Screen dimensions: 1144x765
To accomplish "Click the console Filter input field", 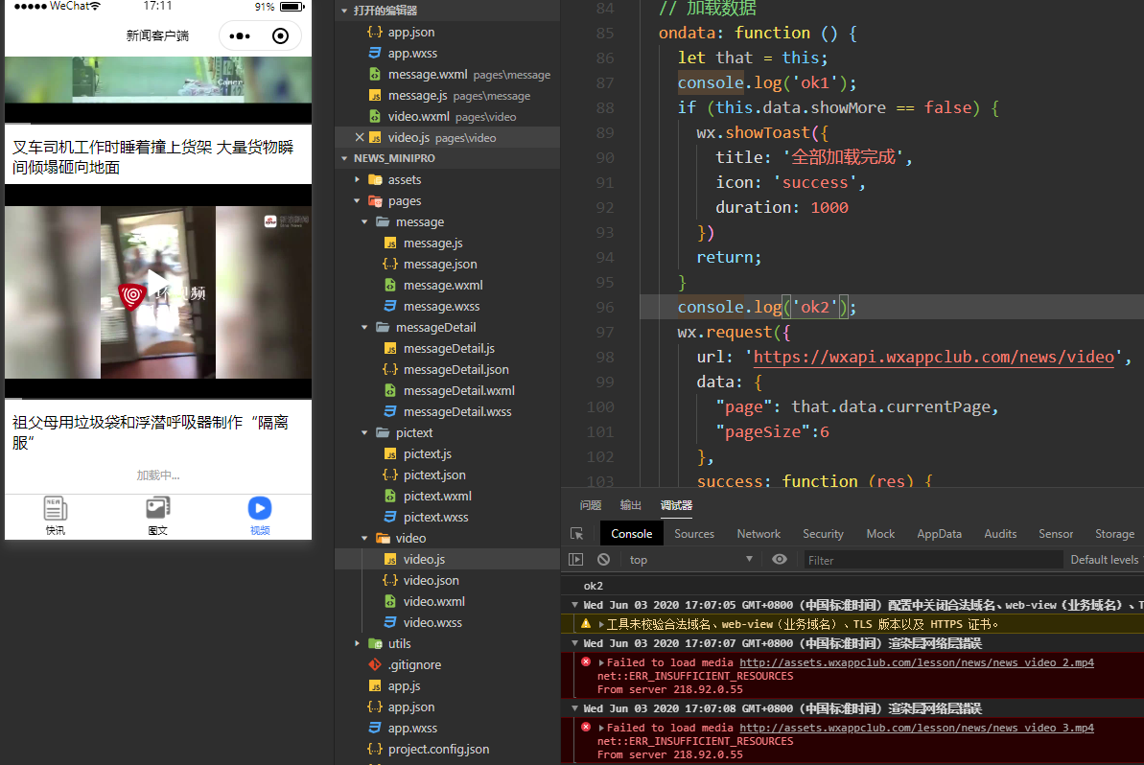I will [930, 560].
